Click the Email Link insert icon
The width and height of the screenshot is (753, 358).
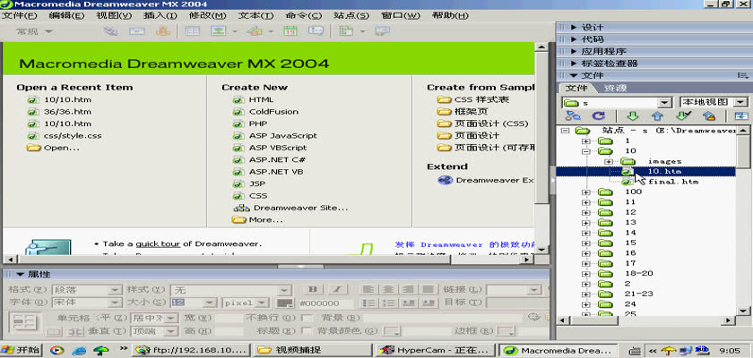coord(137,31)
